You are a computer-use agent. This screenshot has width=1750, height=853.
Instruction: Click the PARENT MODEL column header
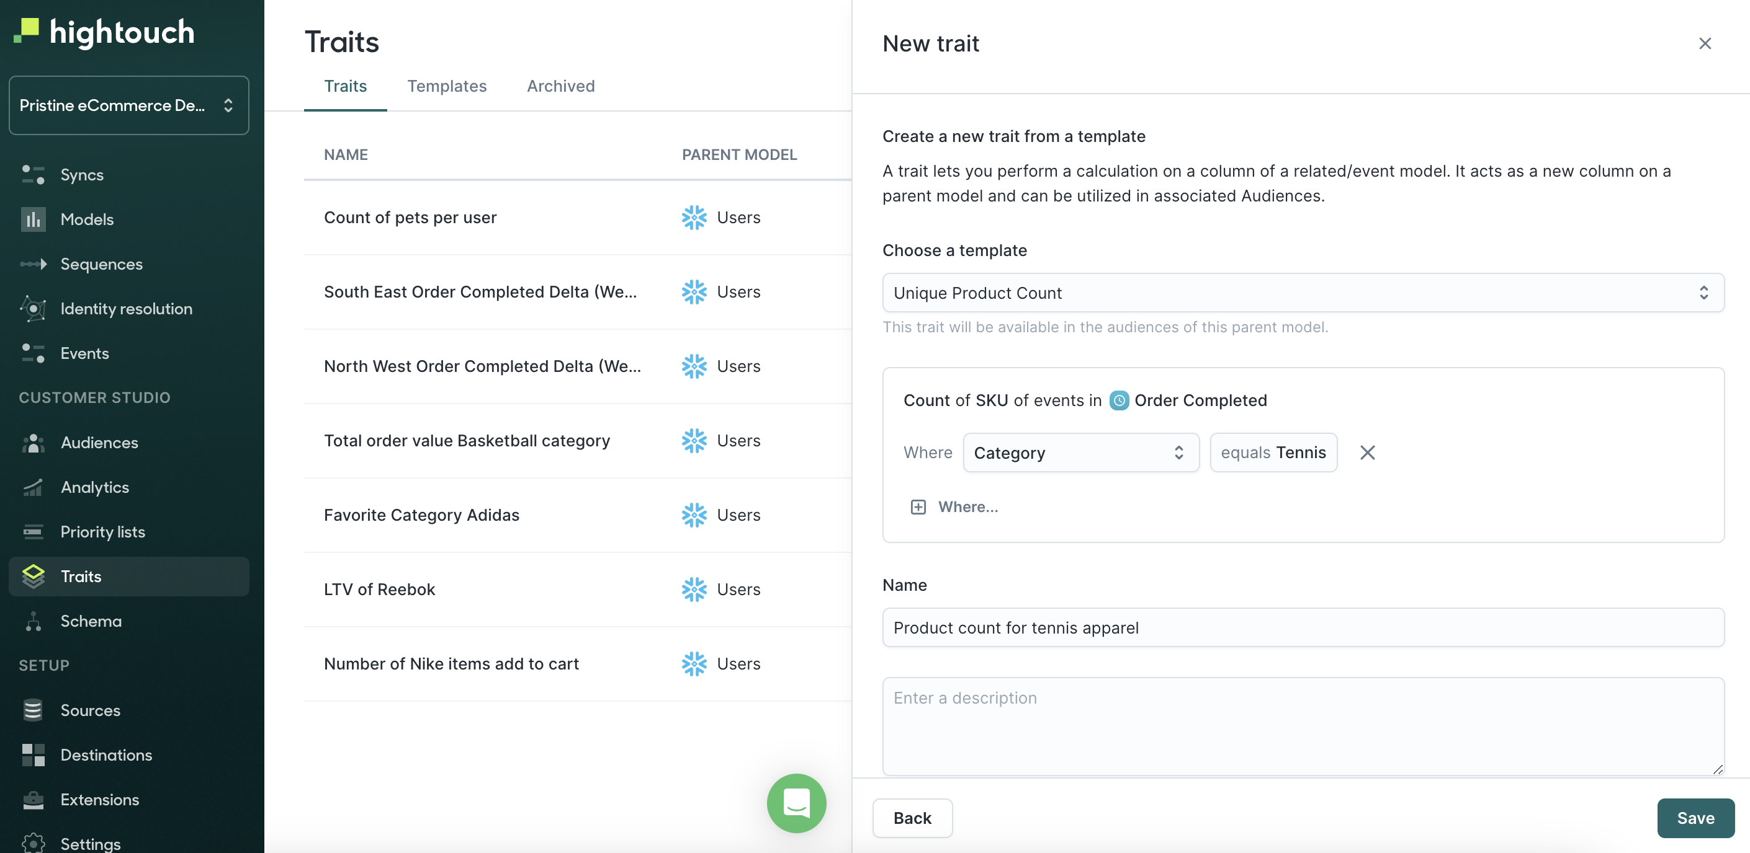pyautogui.click(x=739, y=155)
